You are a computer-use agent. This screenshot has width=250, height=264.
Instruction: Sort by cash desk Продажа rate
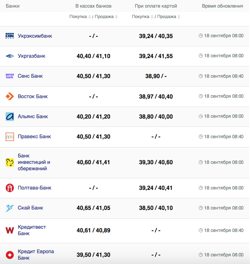pos(106,17)
